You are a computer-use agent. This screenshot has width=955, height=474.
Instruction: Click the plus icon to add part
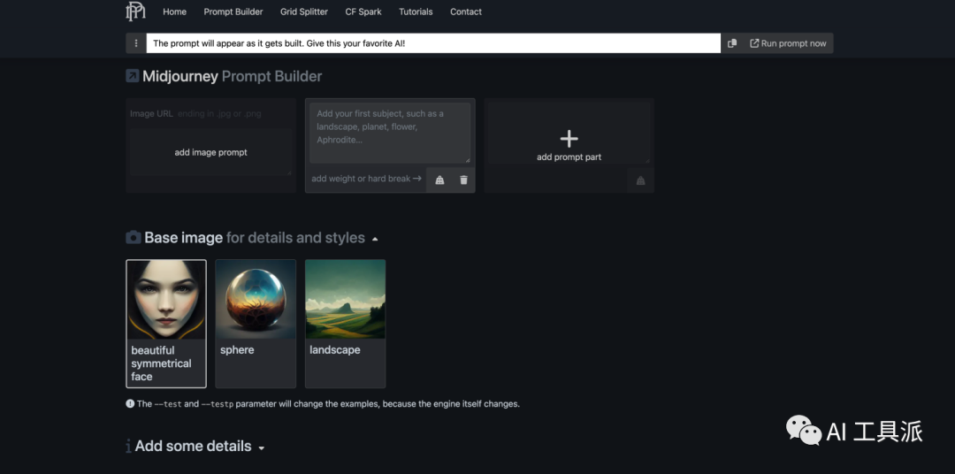[569, 138]
